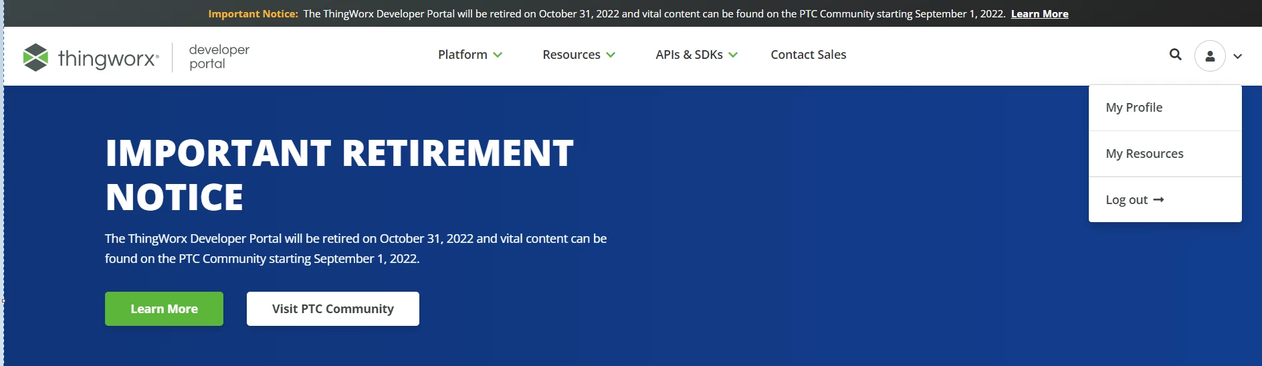Open the search magnifier icon

(x=1175, y=55)
